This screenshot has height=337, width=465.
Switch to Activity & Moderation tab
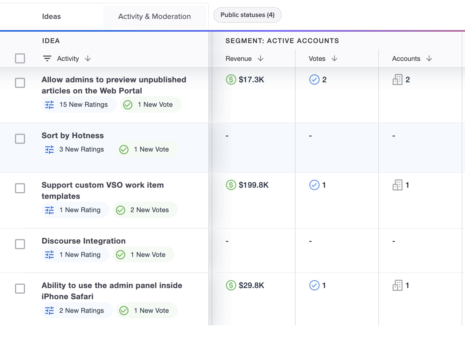tap(154, 16)
